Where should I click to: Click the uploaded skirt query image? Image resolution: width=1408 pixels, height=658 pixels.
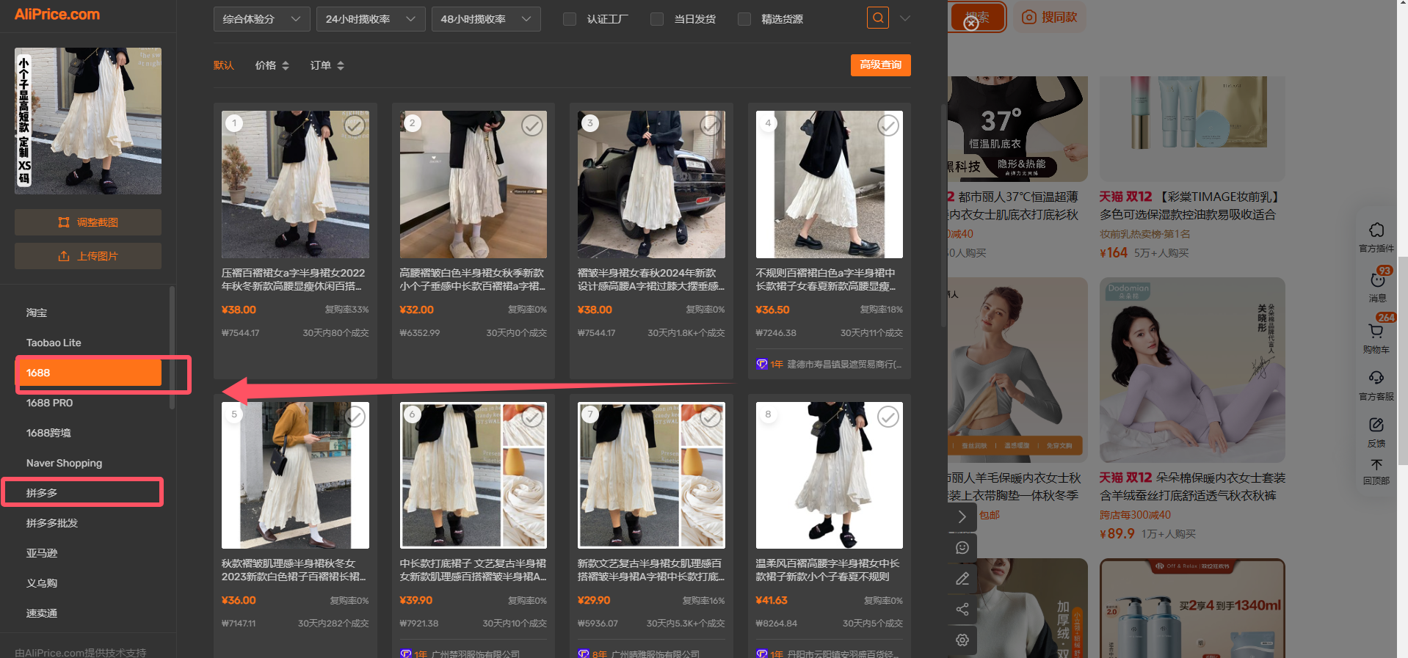(x=88, y=121)
